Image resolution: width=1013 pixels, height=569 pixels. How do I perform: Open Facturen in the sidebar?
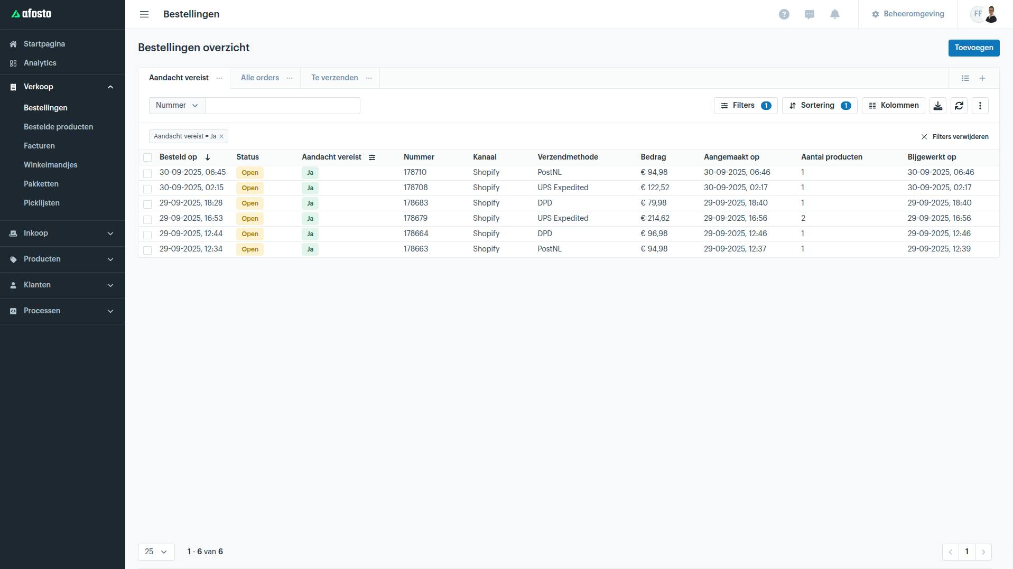(x=39, y=146)
